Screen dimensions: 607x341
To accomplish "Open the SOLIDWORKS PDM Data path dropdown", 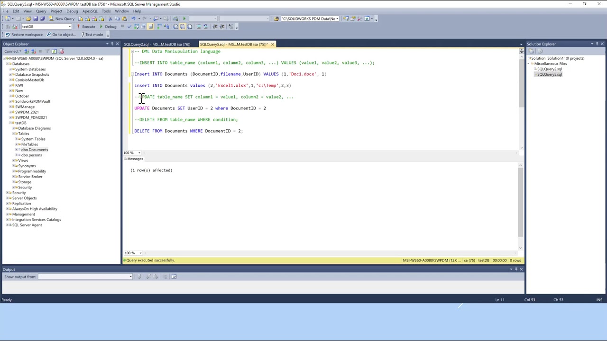I will click(337, 18).
